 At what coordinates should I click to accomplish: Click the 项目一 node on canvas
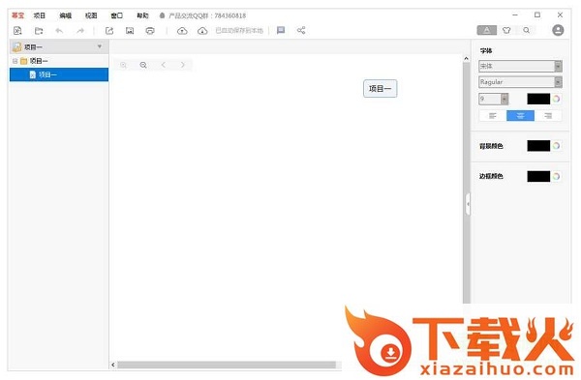coord(381,88)
